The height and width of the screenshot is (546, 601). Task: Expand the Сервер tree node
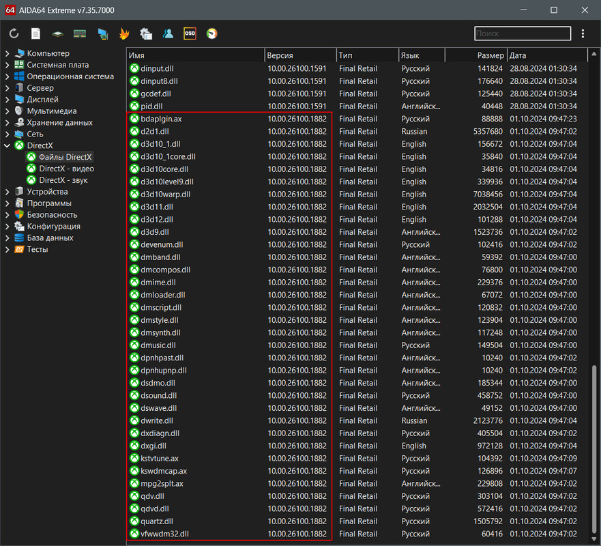coord(7,88)
